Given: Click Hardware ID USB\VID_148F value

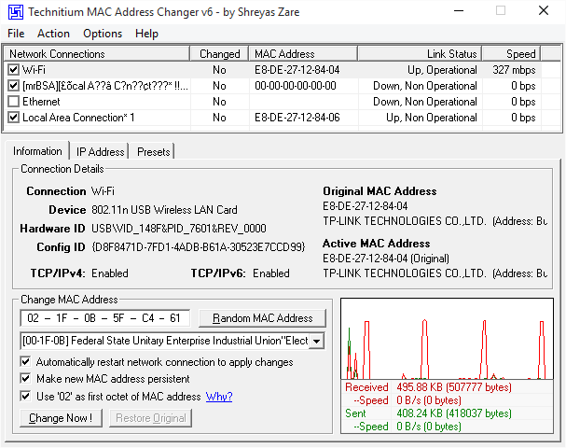Looking at the screenshot, I should coord(179,229).
